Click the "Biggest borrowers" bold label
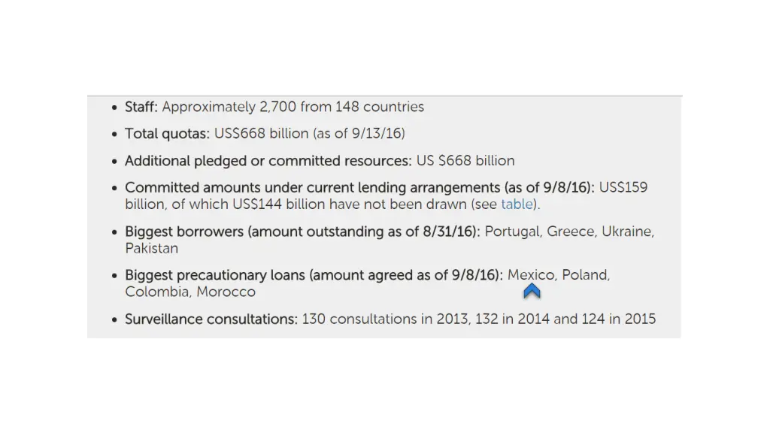This screenshot has width=770, height=433. (184, 232)
